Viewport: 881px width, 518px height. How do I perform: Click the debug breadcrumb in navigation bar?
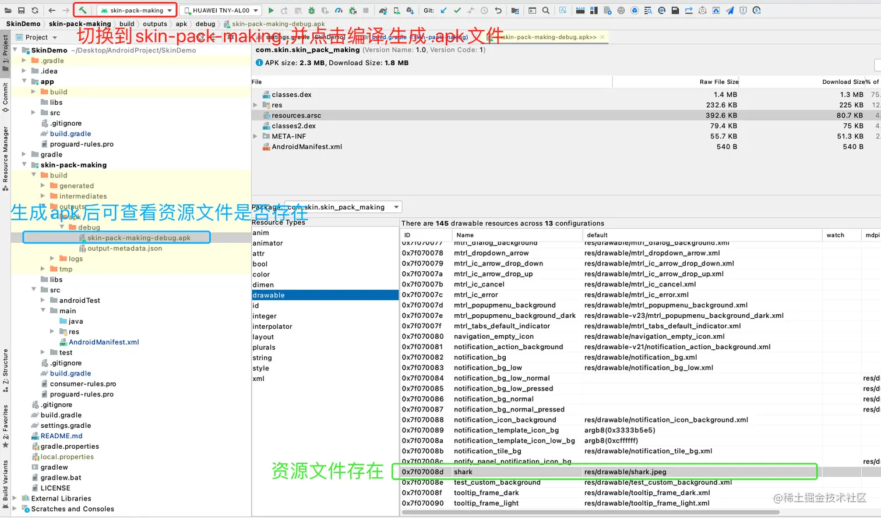[x=205, y=24]
